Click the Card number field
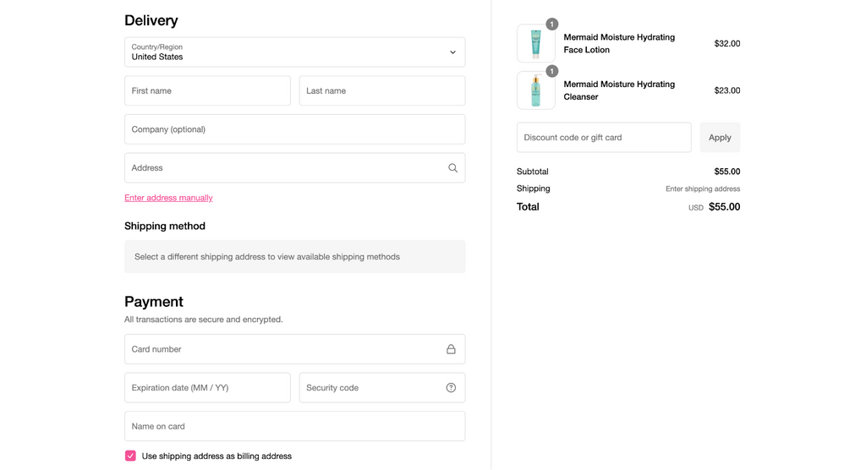Screen dimensions: 866x470 283,349
